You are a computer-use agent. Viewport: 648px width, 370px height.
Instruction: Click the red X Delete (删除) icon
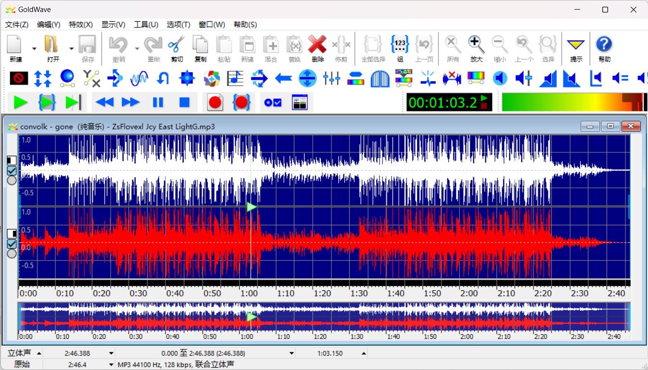pyautogui.click(x=317, y=49)
